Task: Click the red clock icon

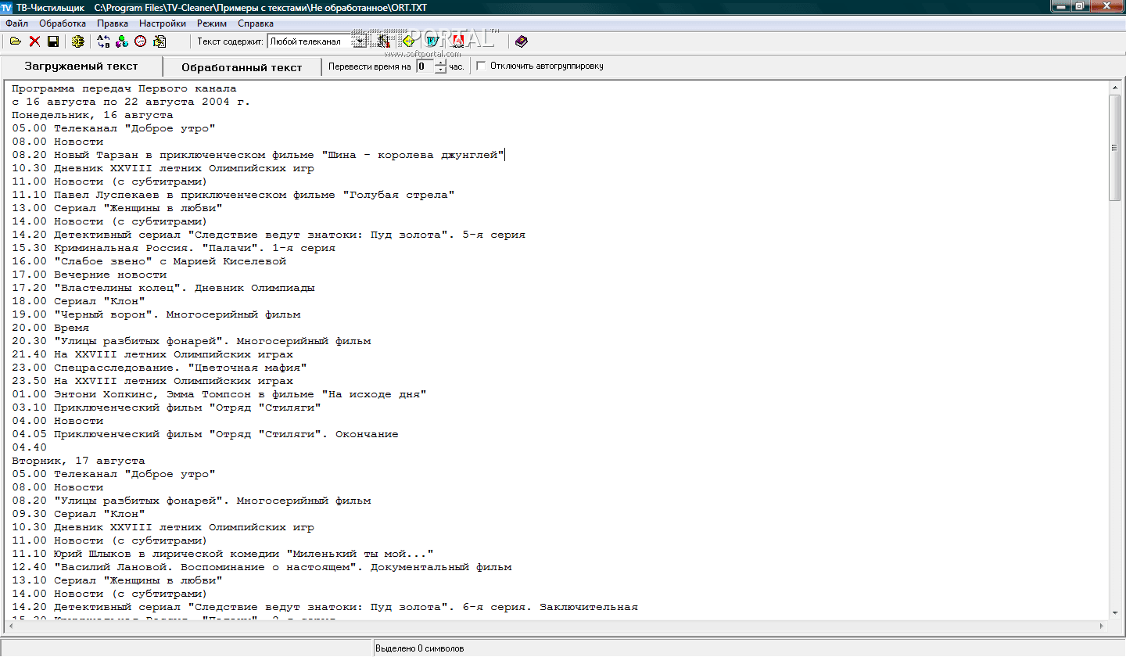Action: point(141,41)
